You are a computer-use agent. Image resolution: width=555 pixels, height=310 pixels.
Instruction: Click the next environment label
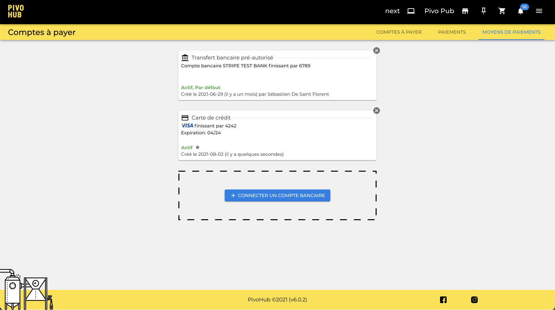[x=392, y=11]
